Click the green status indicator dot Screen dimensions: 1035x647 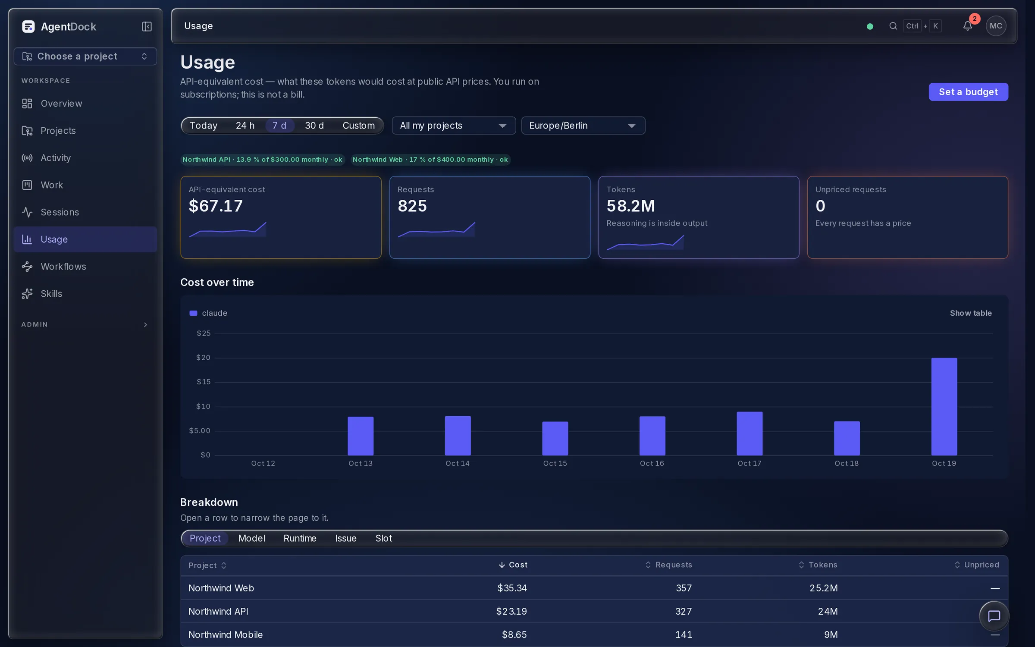[x=870, y=26]
